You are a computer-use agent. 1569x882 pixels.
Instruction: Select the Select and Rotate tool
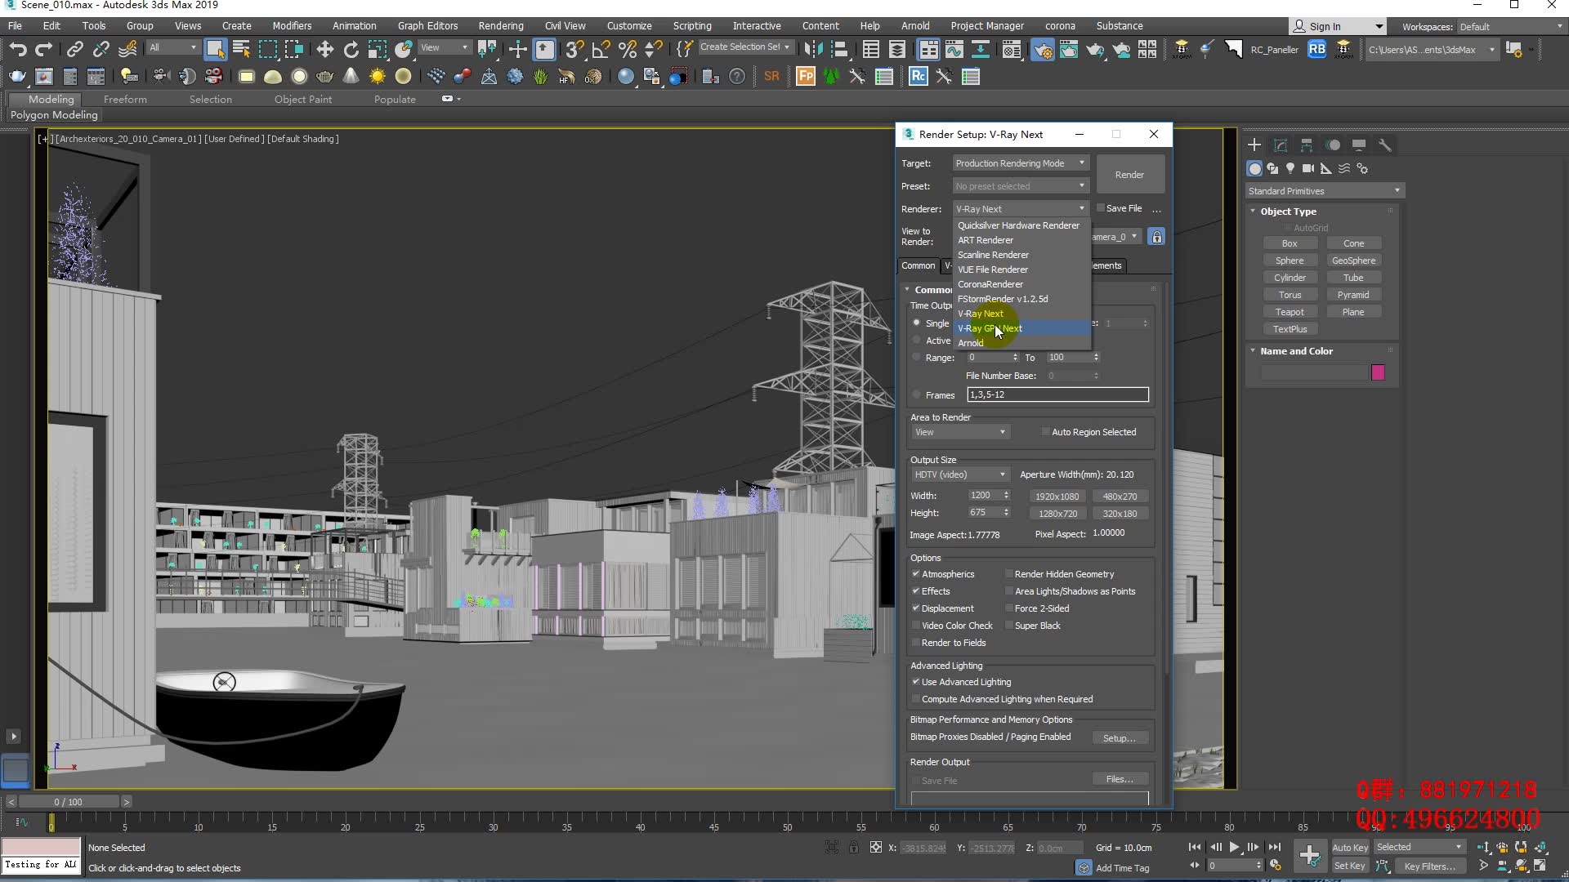(351, 49)
